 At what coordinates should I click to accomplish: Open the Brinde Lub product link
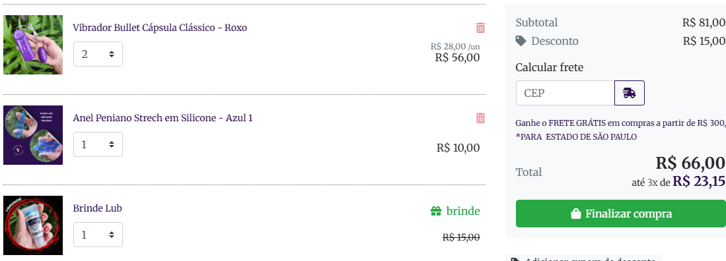coord(97,208)
